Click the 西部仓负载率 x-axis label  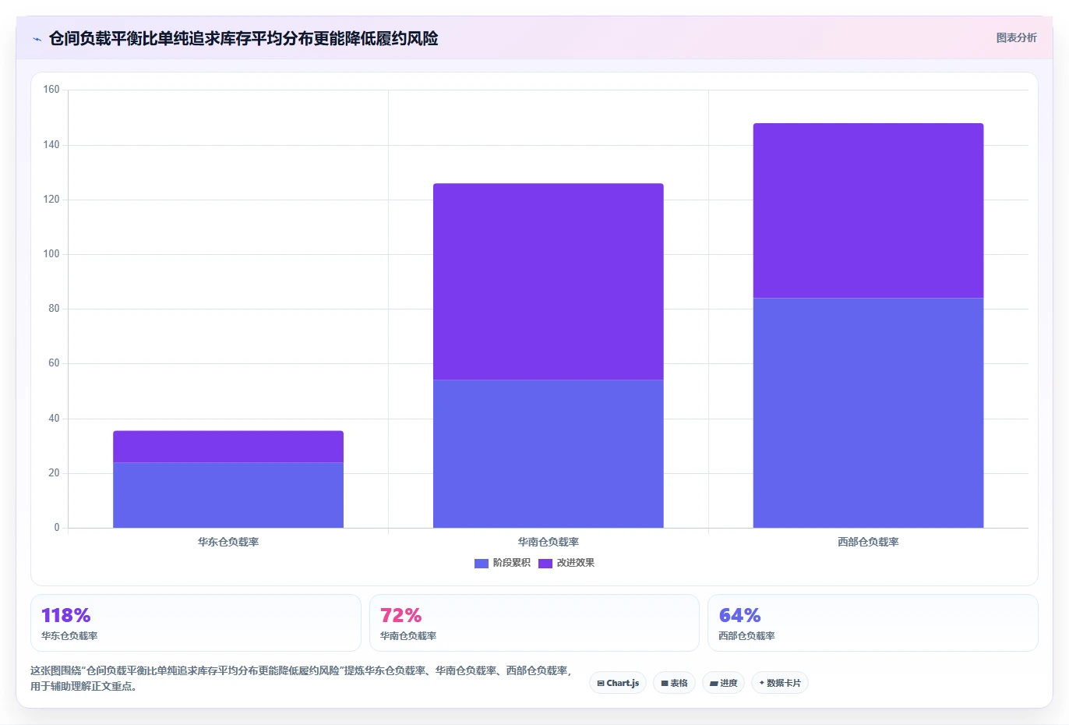tap(868, 542)
